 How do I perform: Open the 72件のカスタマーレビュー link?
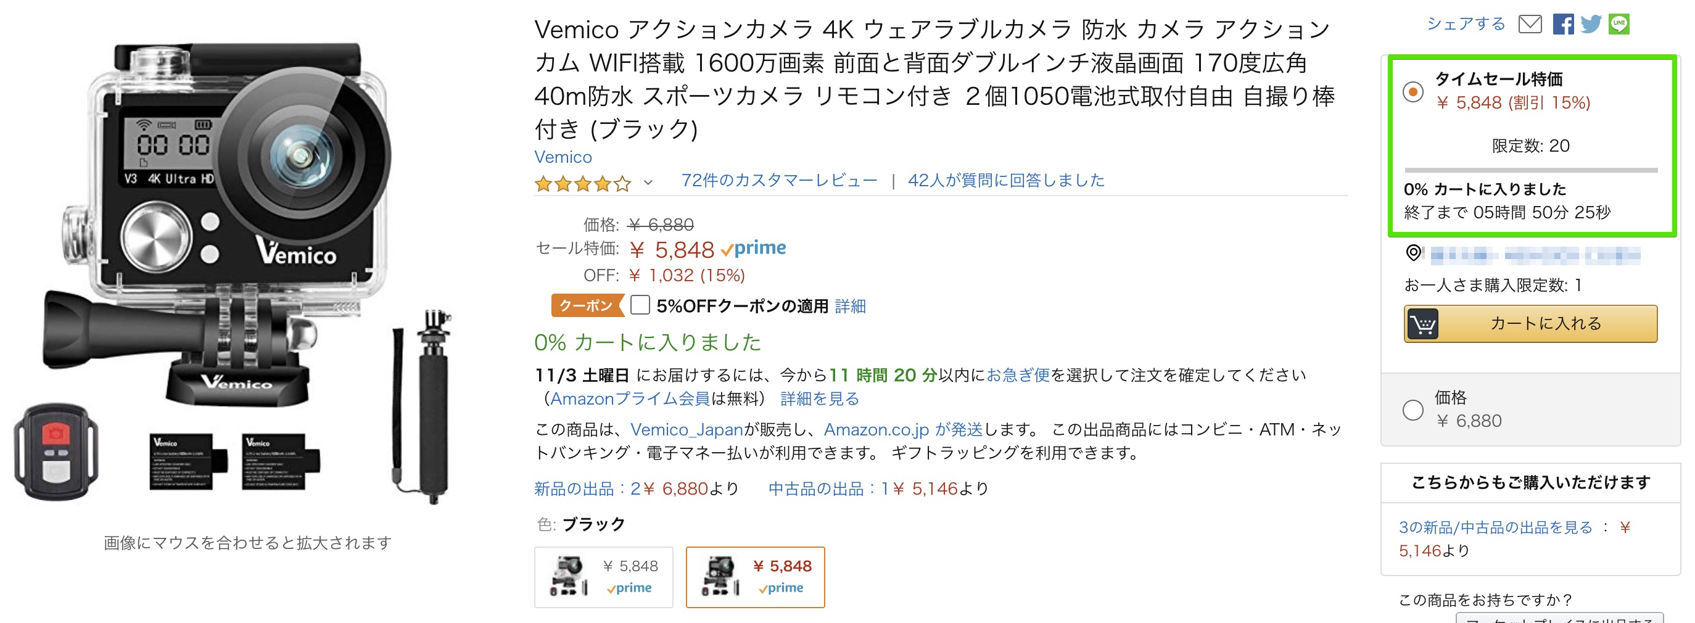779,180
